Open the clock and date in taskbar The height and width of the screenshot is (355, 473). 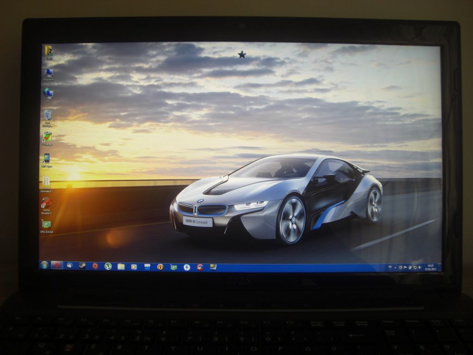431,267
